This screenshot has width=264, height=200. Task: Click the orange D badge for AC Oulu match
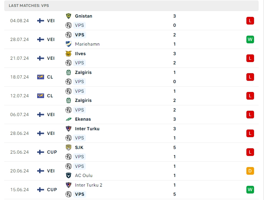click(250, 171)
